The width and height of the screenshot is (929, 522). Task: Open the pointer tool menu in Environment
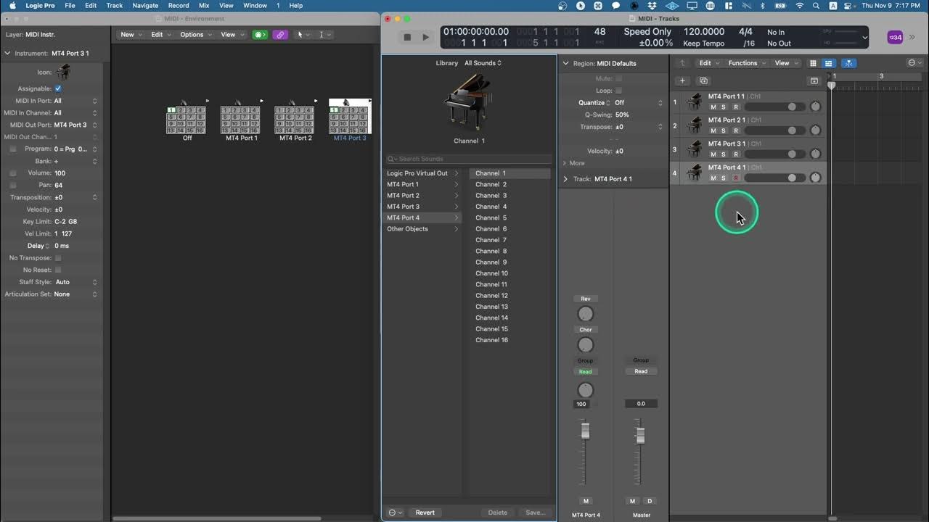point(302,35)
